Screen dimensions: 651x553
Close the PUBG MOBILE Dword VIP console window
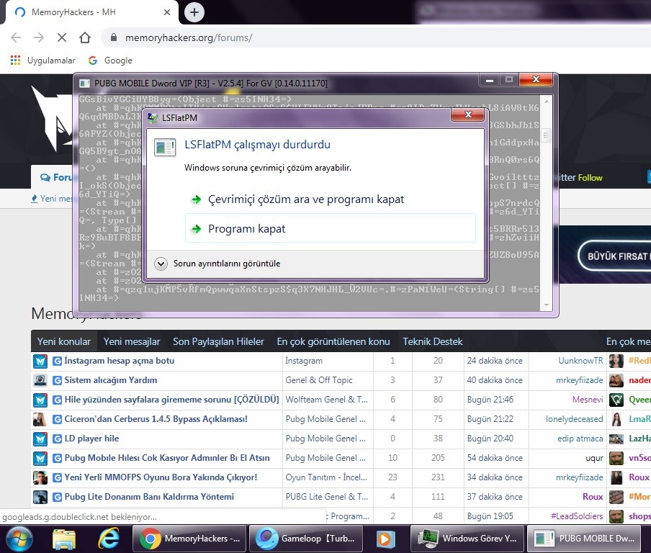click(x=536, y=80)
